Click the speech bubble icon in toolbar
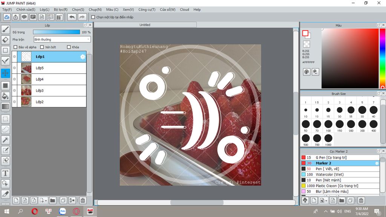 point(24,17)
